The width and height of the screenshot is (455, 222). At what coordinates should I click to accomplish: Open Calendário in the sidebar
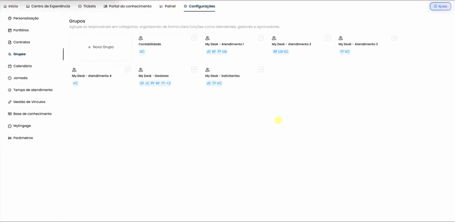point(20,66)
